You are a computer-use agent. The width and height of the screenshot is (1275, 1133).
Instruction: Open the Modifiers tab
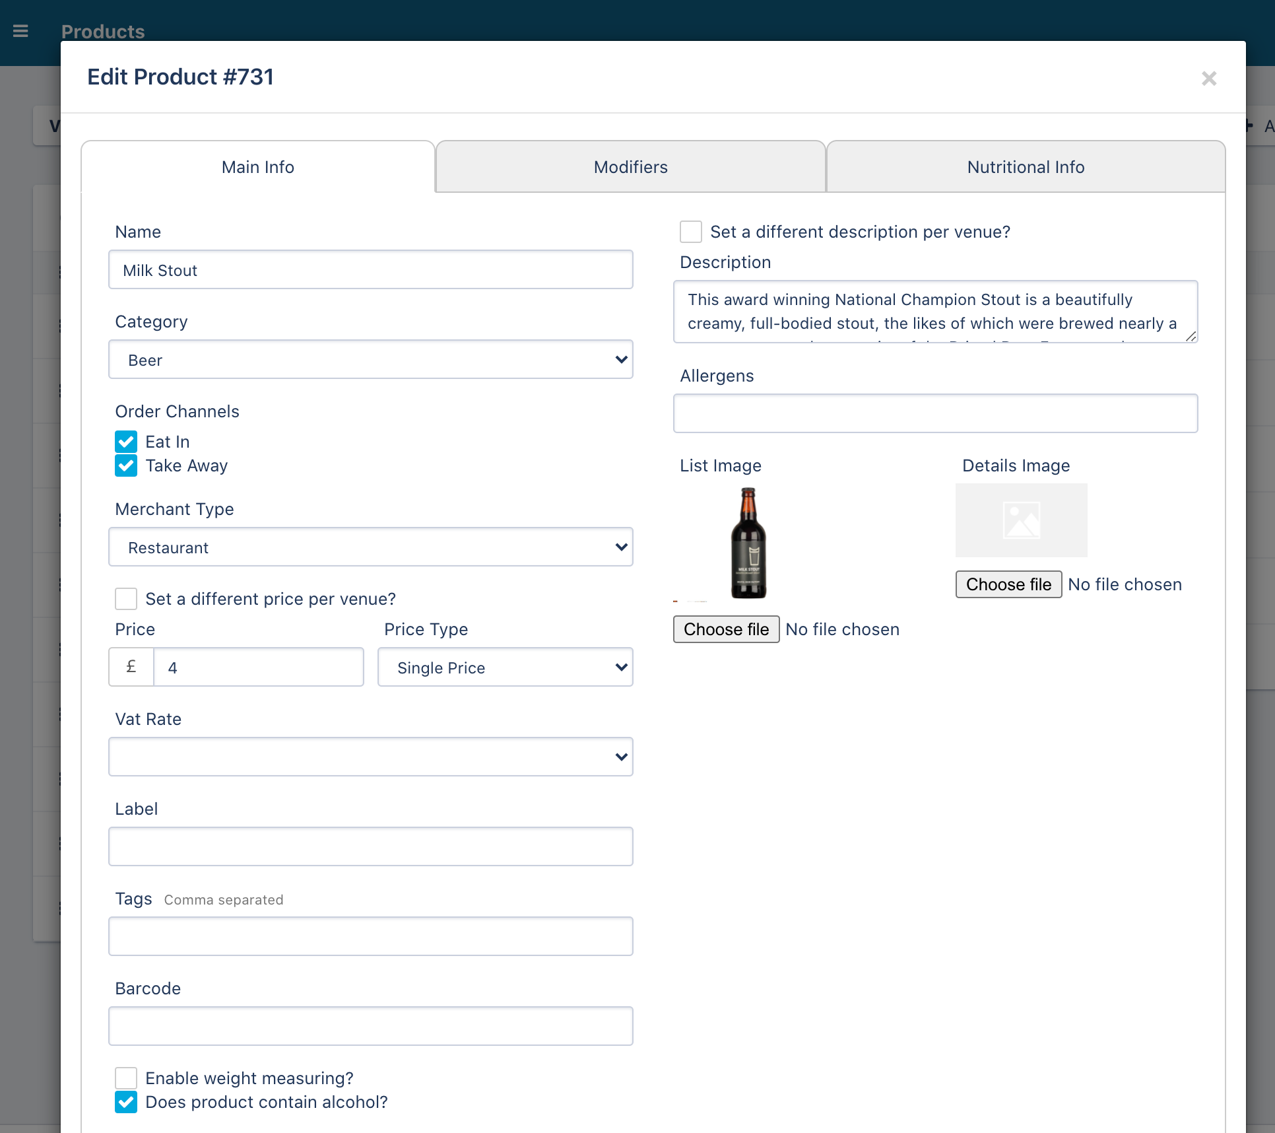[631, 167]
